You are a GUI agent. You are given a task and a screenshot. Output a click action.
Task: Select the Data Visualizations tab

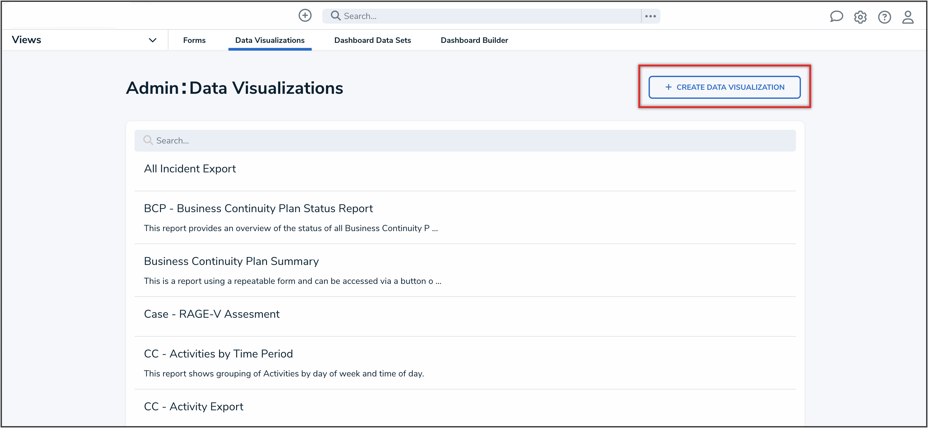pyautogui.click(x=269, y=40)
